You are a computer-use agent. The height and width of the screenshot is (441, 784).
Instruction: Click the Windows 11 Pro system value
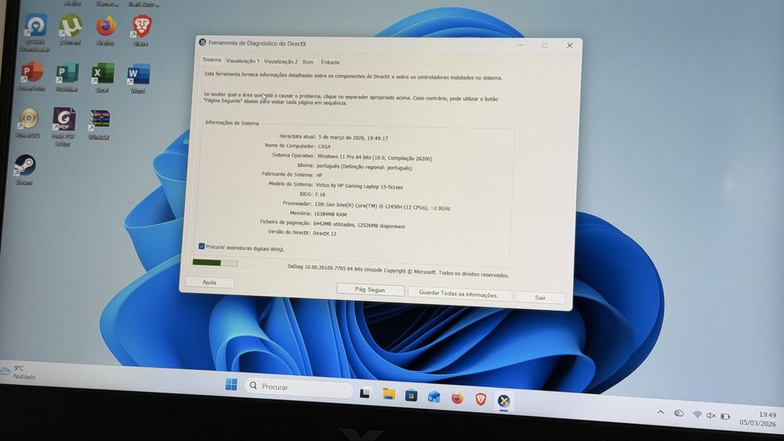click(375, 157)
